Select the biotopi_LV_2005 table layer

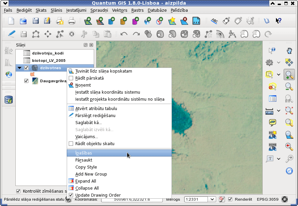49,61
